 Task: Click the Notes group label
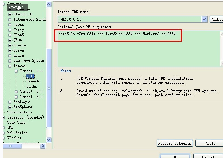[65, 71]
